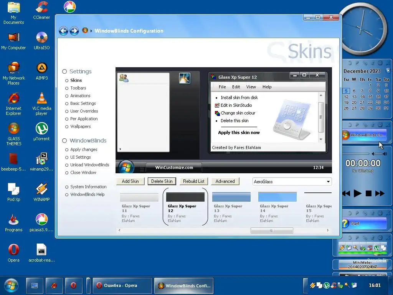Open Edit menu in skin preview
This screenshot has width=393, height=295.
(236, 87)
